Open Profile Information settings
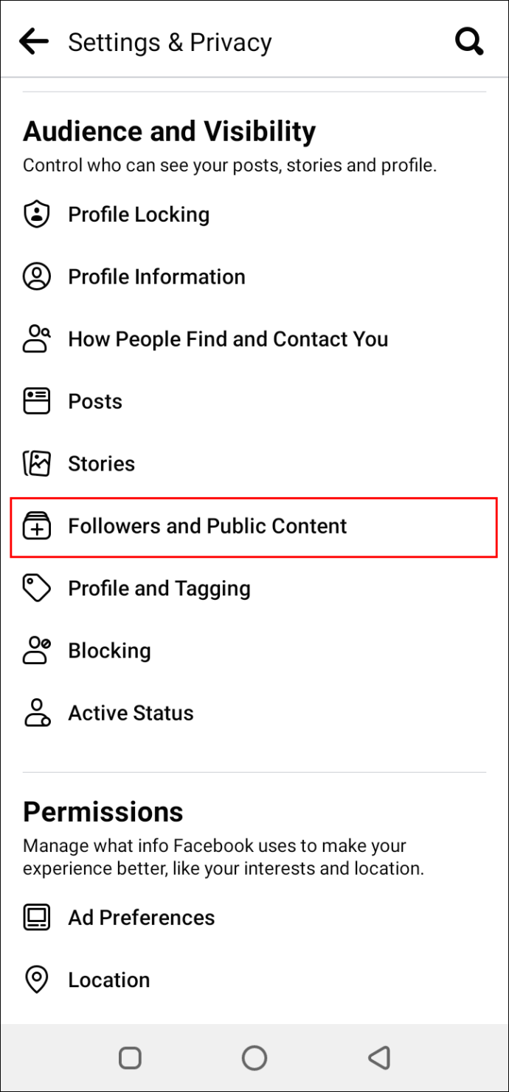Screen dimensions: 509x1092 pos(254,277)
